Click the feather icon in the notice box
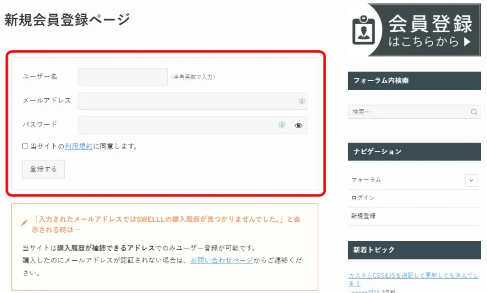The image size is (487, 293). 24,224
